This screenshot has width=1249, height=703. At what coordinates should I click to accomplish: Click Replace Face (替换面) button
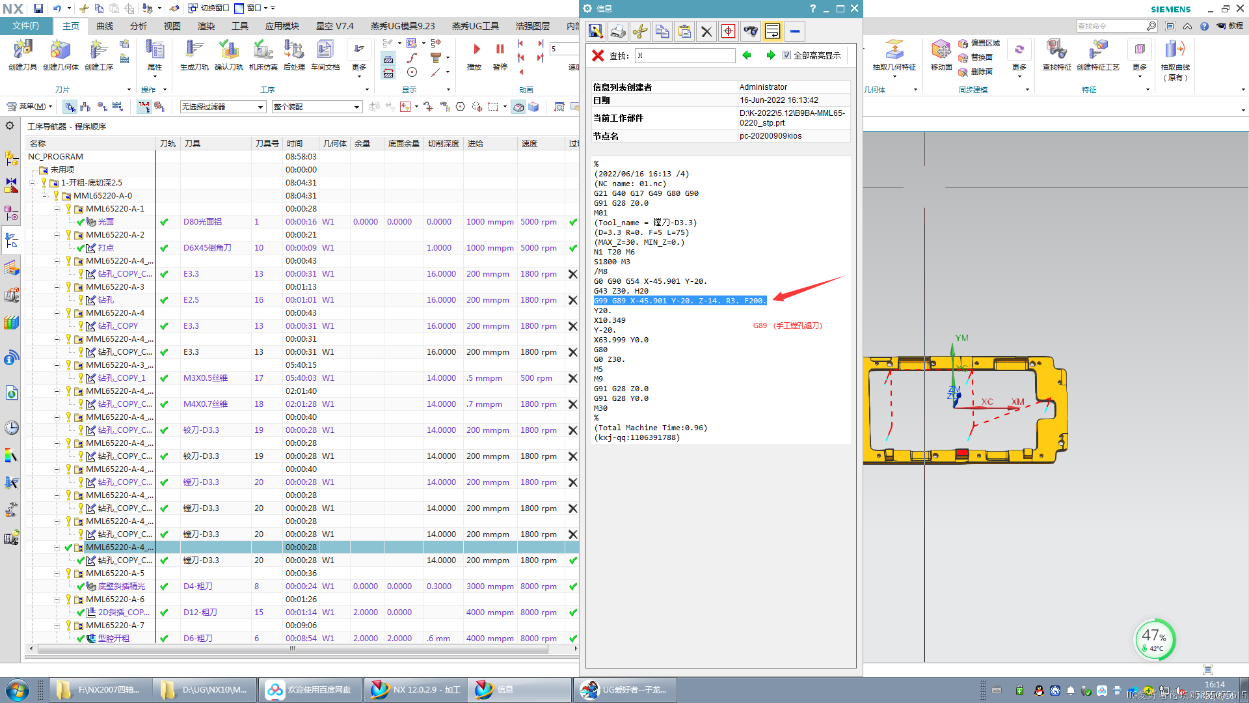(x=976, y=57)
